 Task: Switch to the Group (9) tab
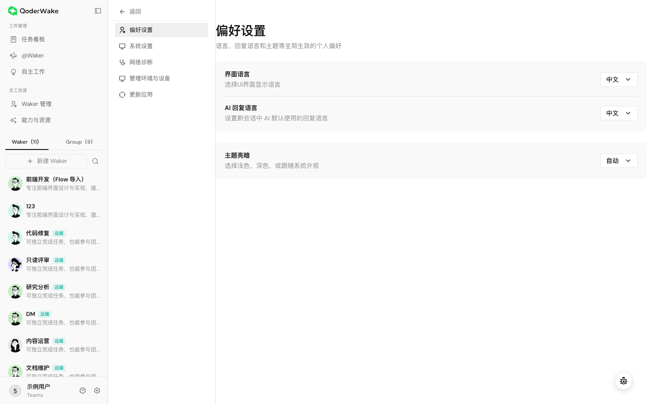click(x=80, y=142)
